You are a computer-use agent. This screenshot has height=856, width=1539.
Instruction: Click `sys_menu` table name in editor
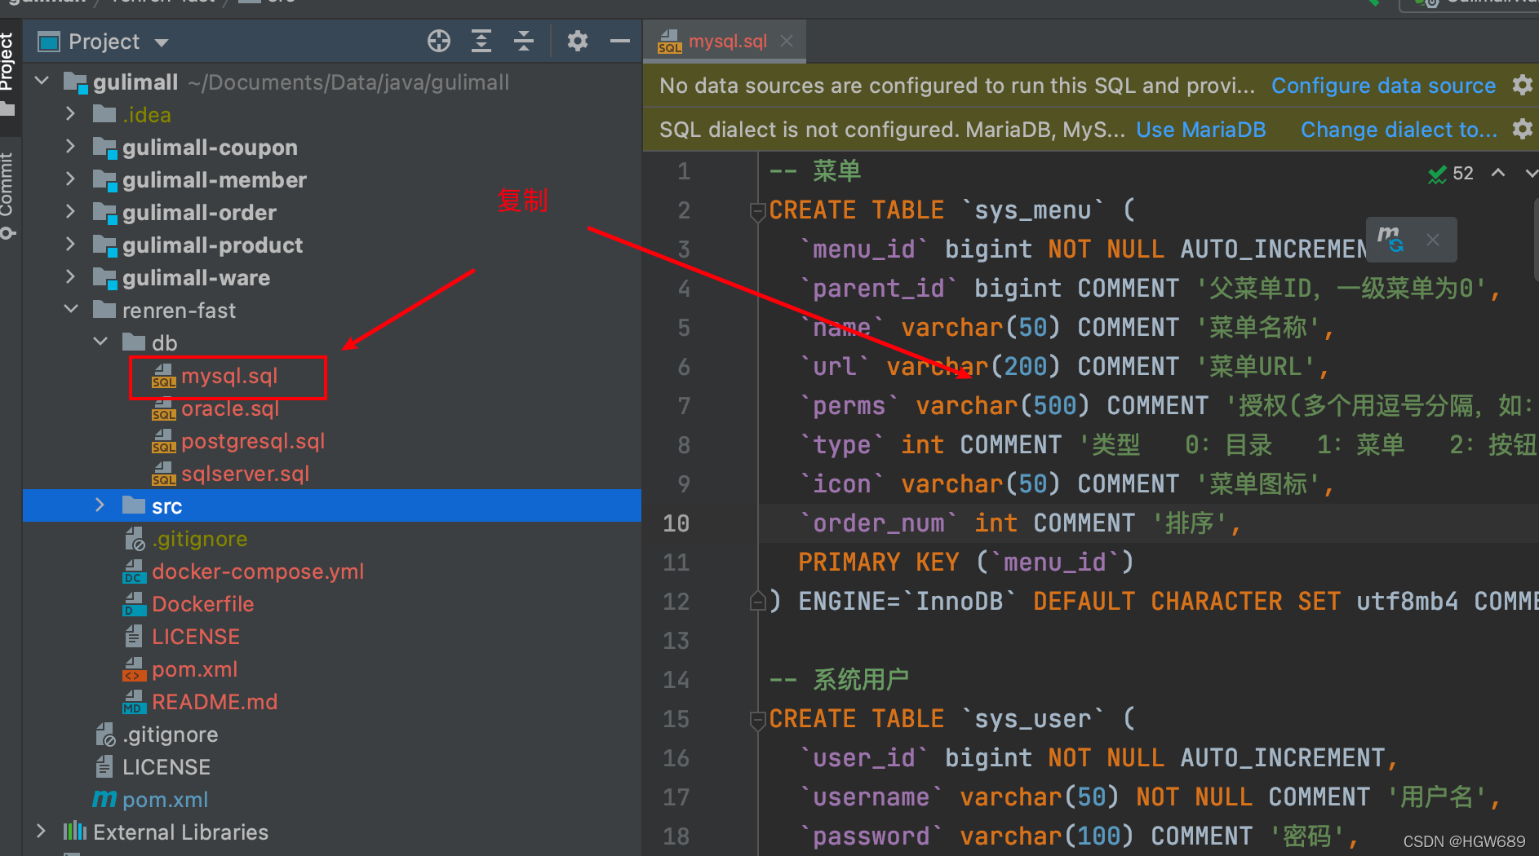point(1033,210)
